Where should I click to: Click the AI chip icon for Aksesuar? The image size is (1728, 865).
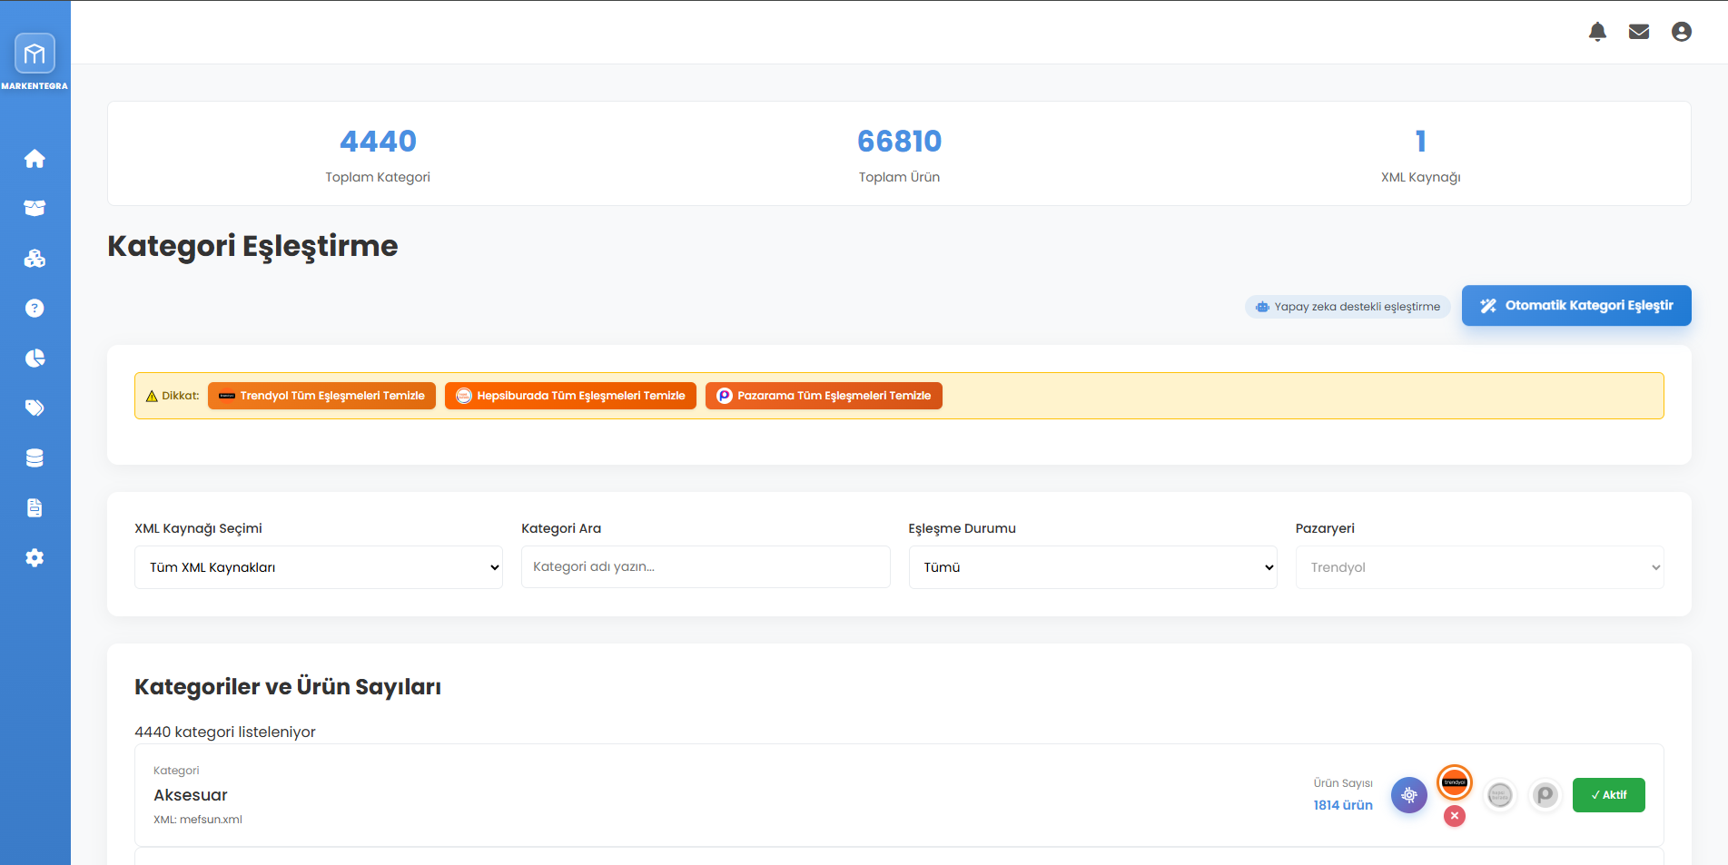pyautogui.click(x=1408, y=795)
